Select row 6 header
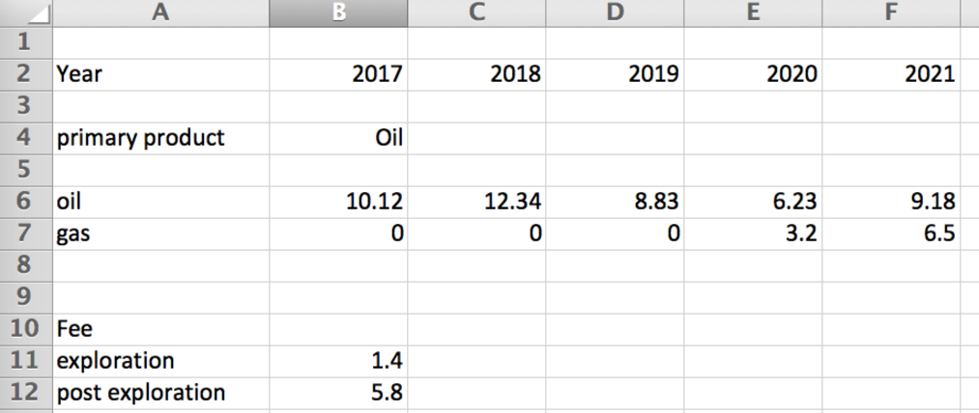 [26, 202]
